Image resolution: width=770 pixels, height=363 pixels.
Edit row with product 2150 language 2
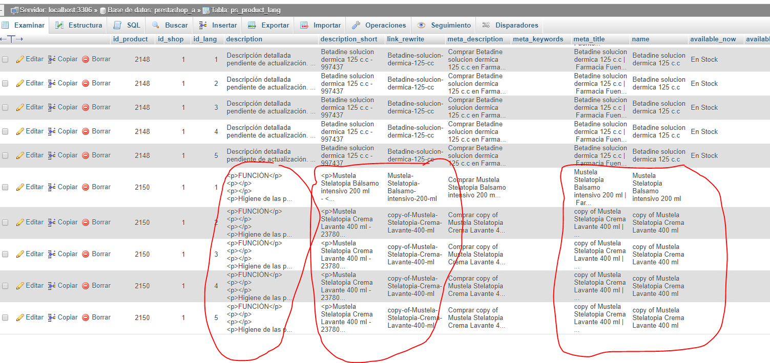[x=30, y=222]
